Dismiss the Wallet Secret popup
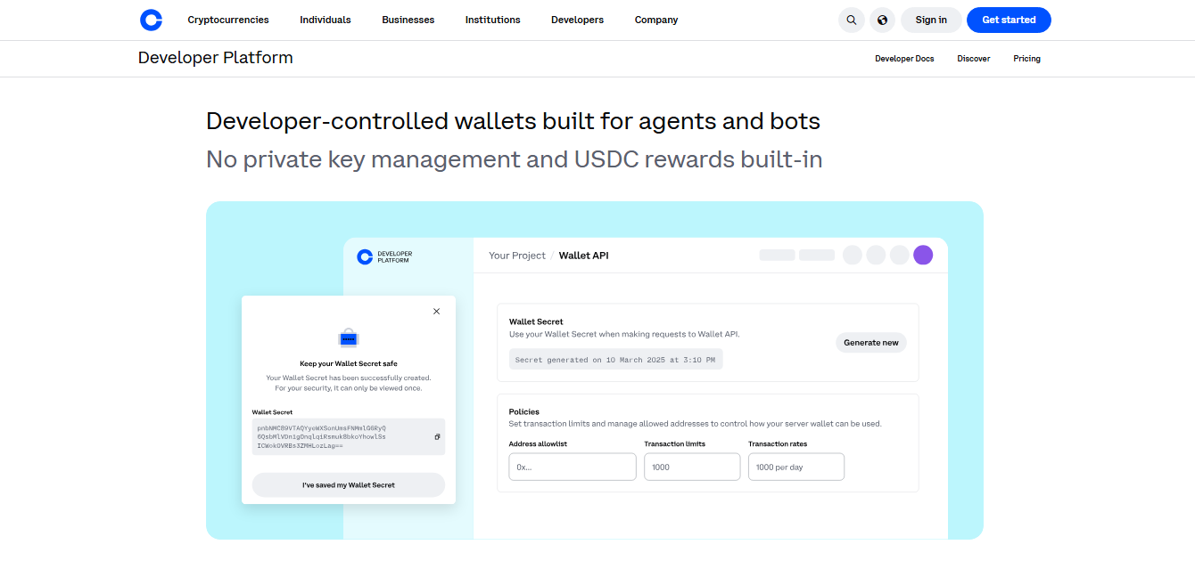 (x=436, y=311)
